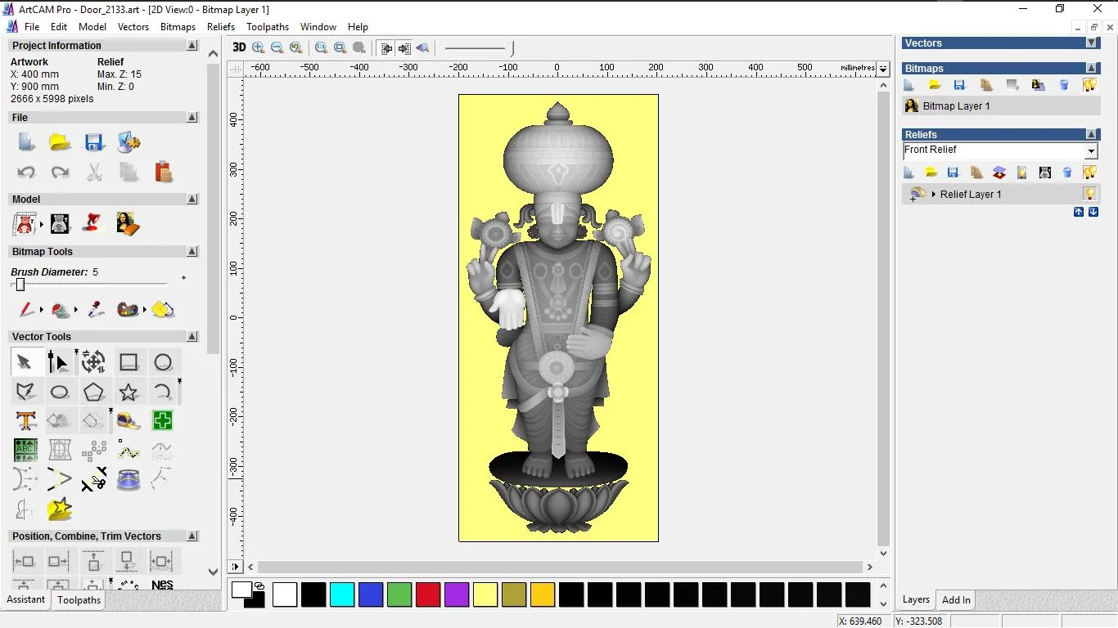Pick the cyan color swatch
This screenshot has height=628, width=1118.
pyautogui.click(x=342, y=594)
